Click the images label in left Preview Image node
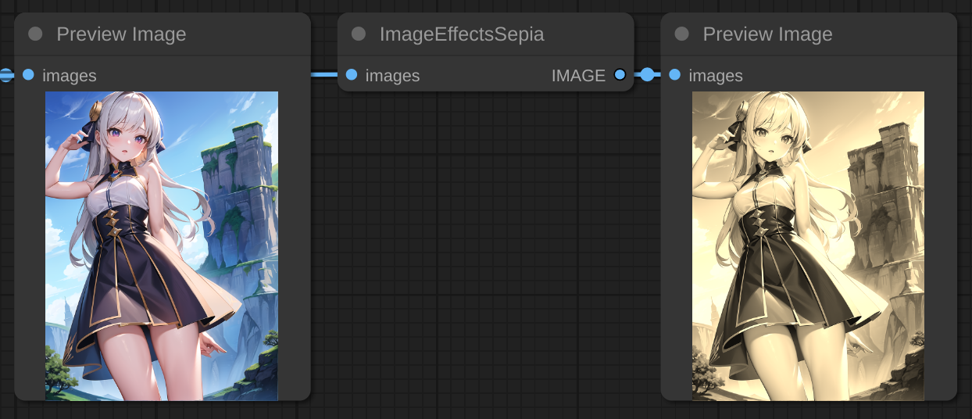972x419 pixels. (70, 76)
